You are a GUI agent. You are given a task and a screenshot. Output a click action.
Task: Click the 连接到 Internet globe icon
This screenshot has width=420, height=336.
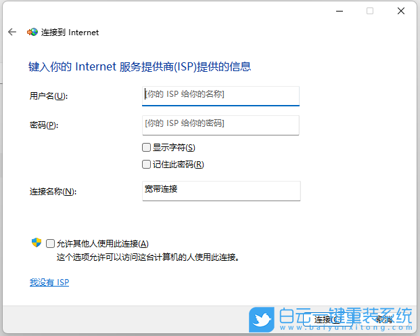32,33
